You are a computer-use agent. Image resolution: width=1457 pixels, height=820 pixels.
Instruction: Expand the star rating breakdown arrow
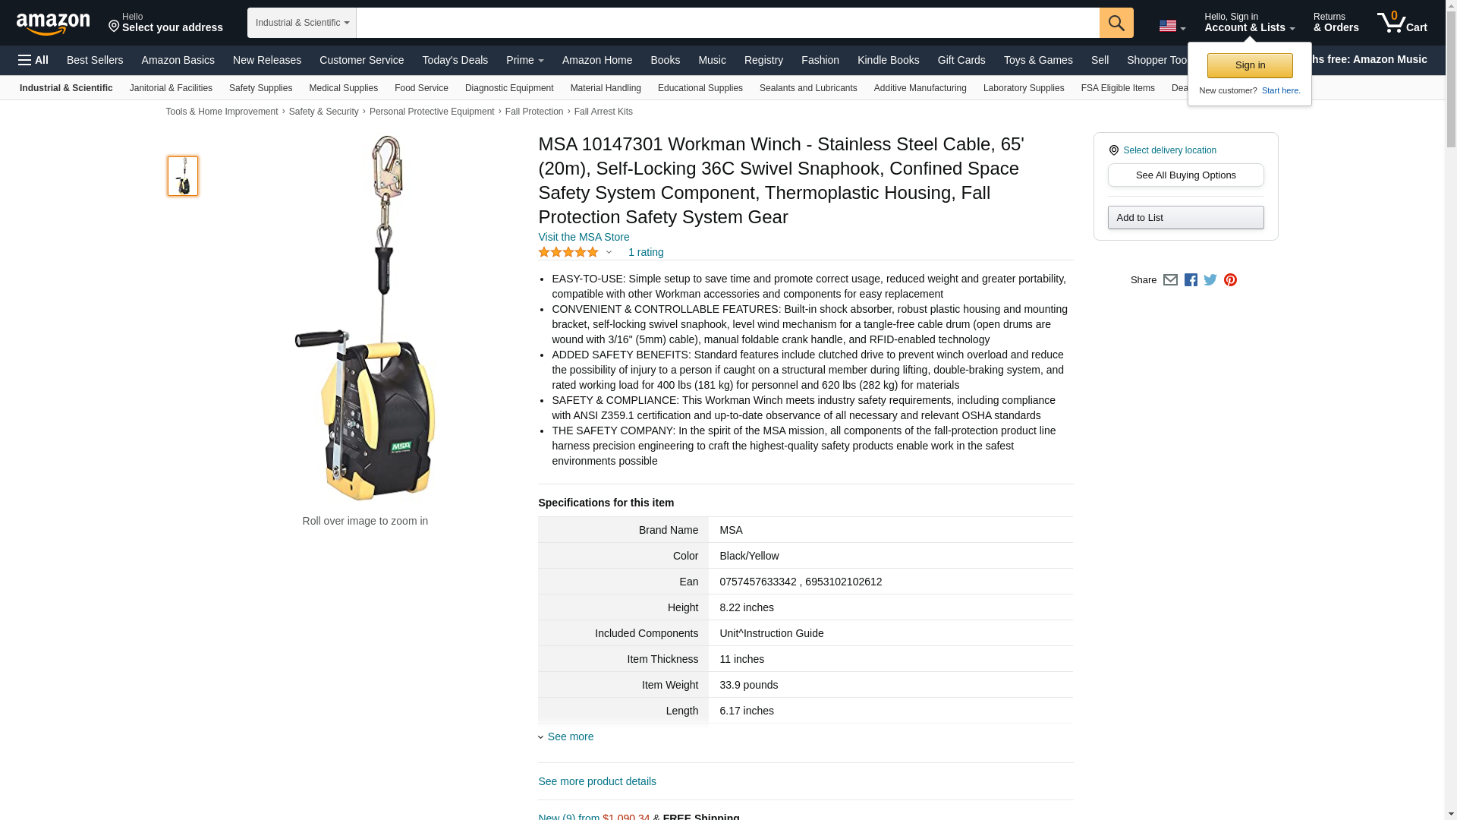point(609,253)
